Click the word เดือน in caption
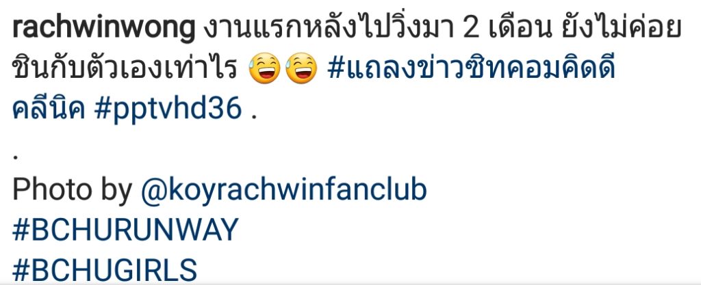The width and height of the screenshot is (701, 285). [522, 30]
